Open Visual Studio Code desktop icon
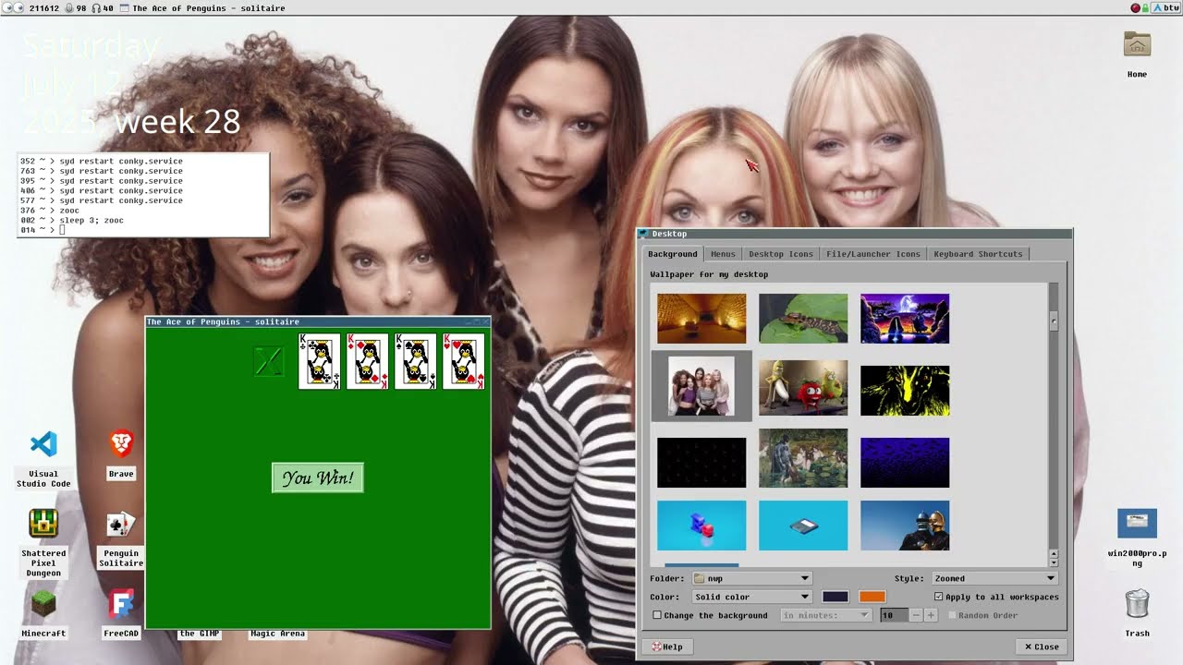 click(43, 444)
